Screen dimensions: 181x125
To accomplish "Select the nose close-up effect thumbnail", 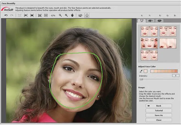I will click(x=168, y=43).
